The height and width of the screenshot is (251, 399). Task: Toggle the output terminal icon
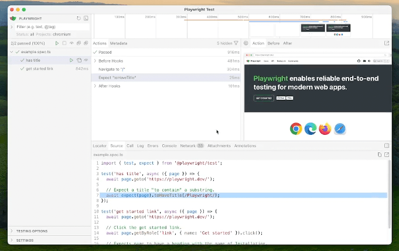click(86, 19)
